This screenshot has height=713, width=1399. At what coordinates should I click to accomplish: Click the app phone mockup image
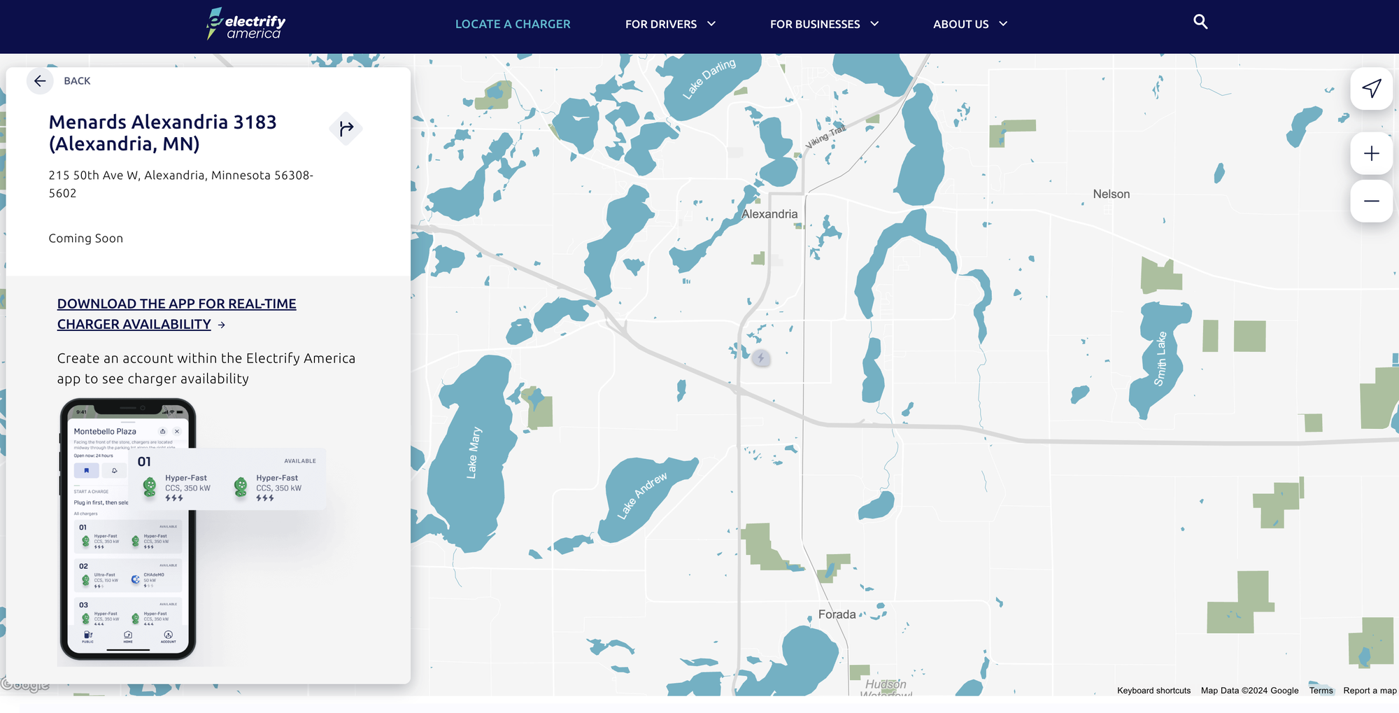(129, 529)
